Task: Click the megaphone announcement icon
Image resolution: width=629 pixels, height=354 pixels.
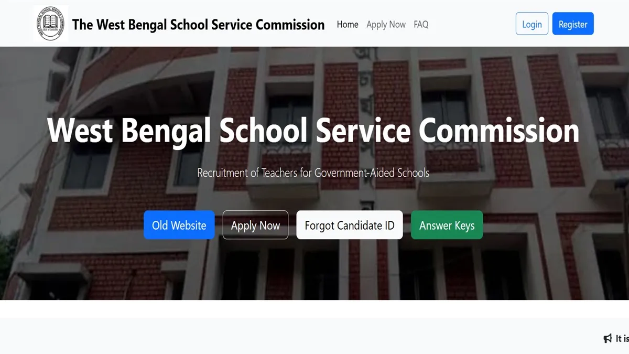Action: click(x=608, y=338)
